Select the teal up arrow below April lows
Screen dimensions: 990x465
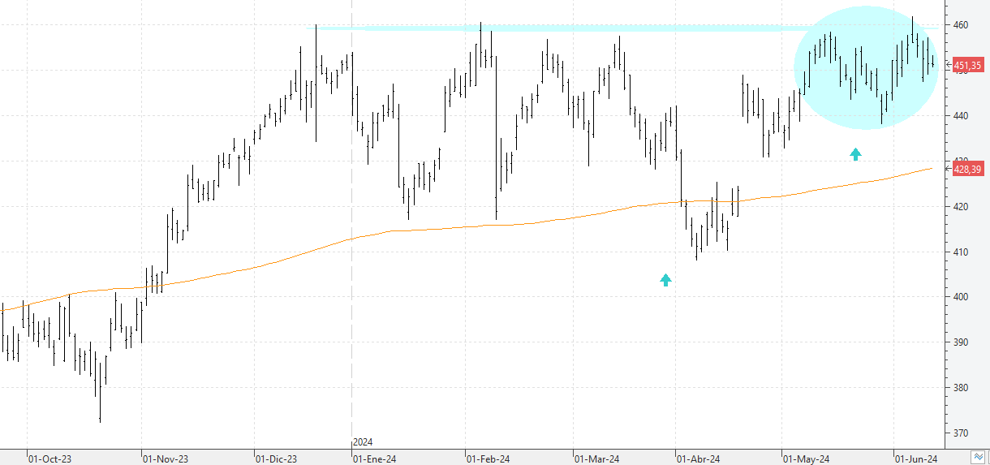click(665, 280)
